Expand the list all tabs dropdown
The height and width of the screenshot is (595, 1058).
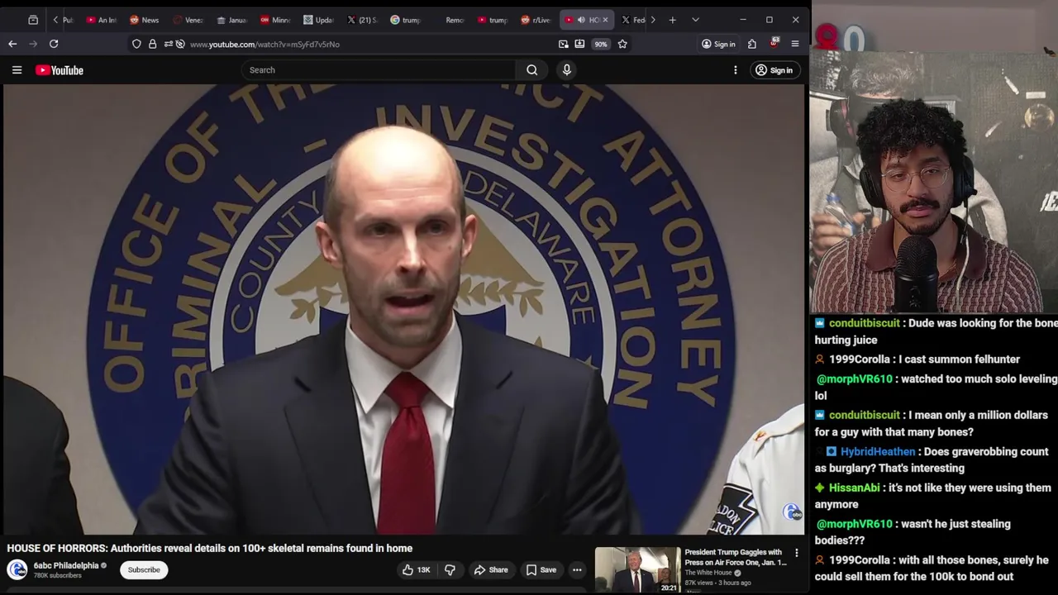click(x=695, y=20)
